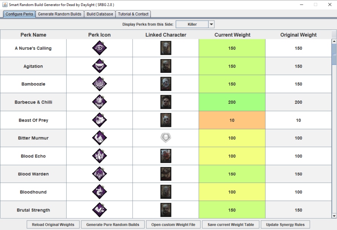337x230 pixels.
Task: Click the Current Weight column header
Action: (232, 35)
